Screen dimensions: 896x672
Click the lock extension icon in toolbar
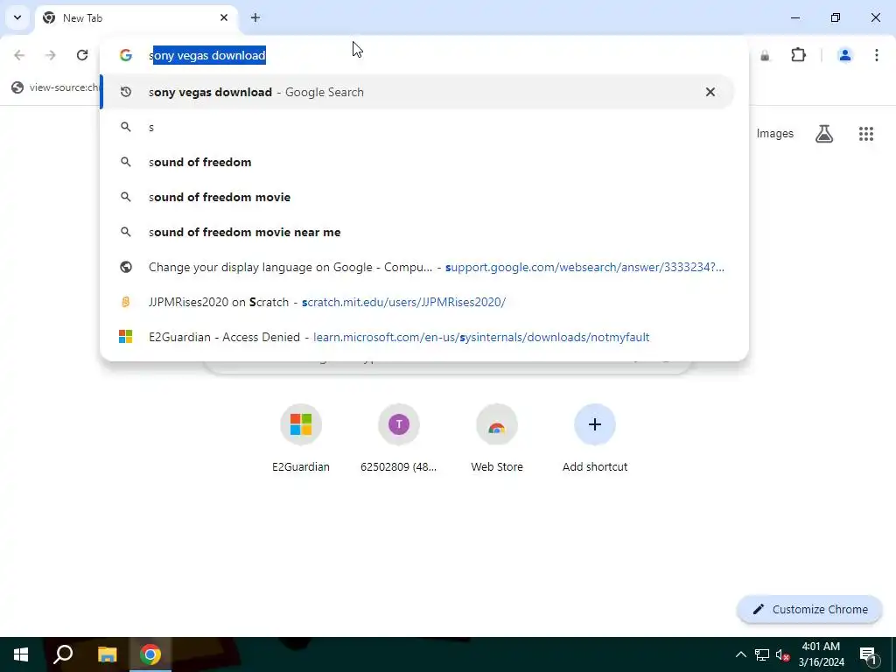click(765, 55)
